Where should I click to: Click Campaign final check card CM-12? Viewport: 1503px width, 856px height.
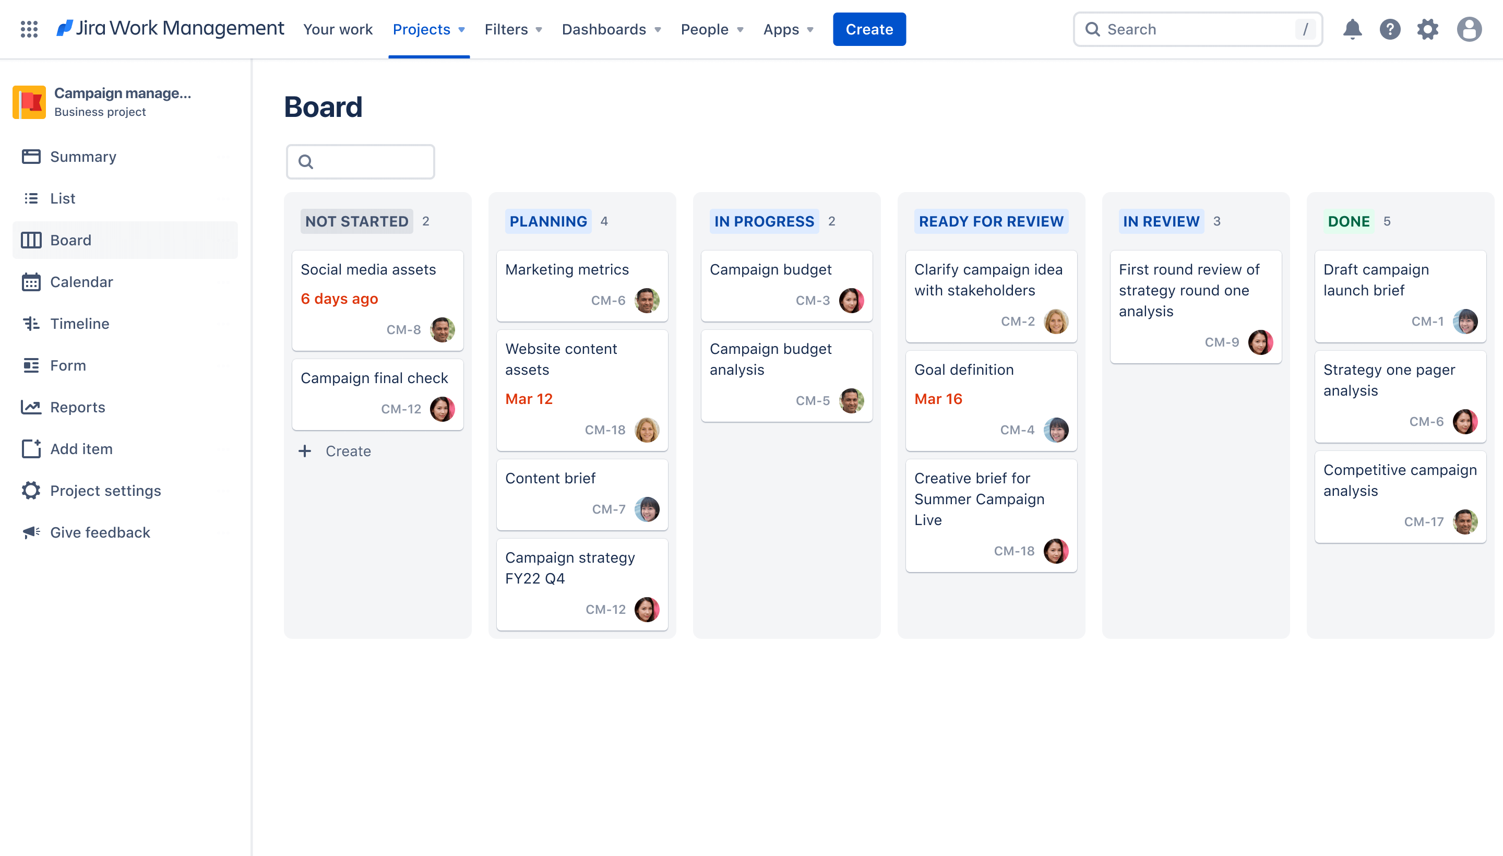tap(375, 394)
